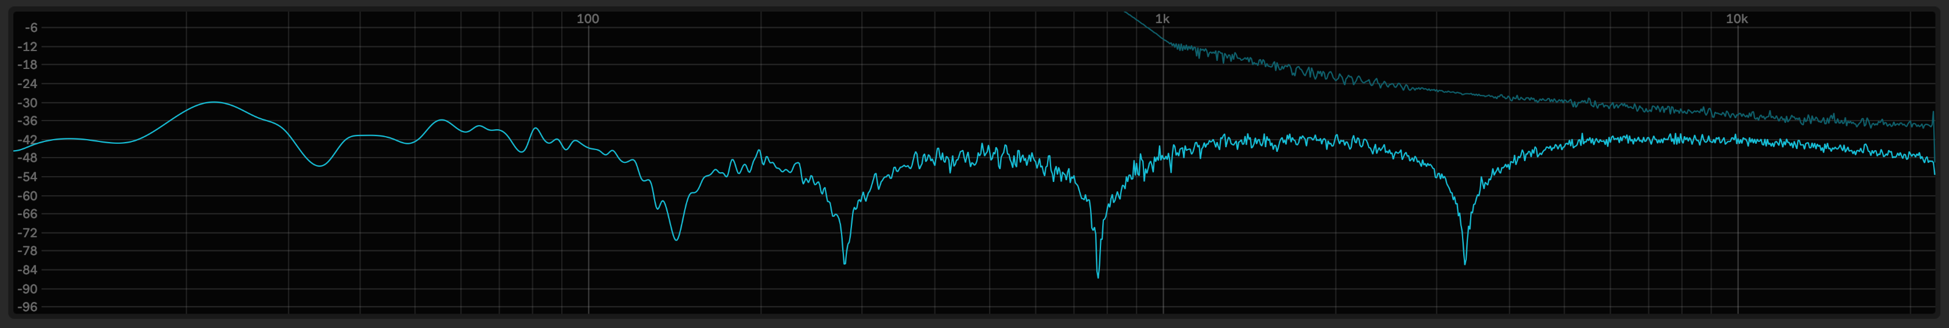Select the -60 dB scale label
1949x328 pixels.
[27, 196]
